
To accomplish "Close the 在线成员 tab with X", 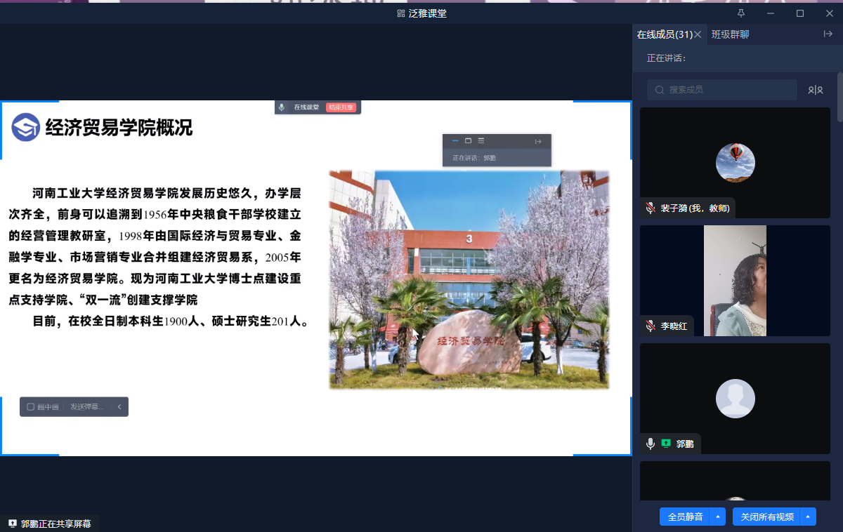I will (698, 34).
